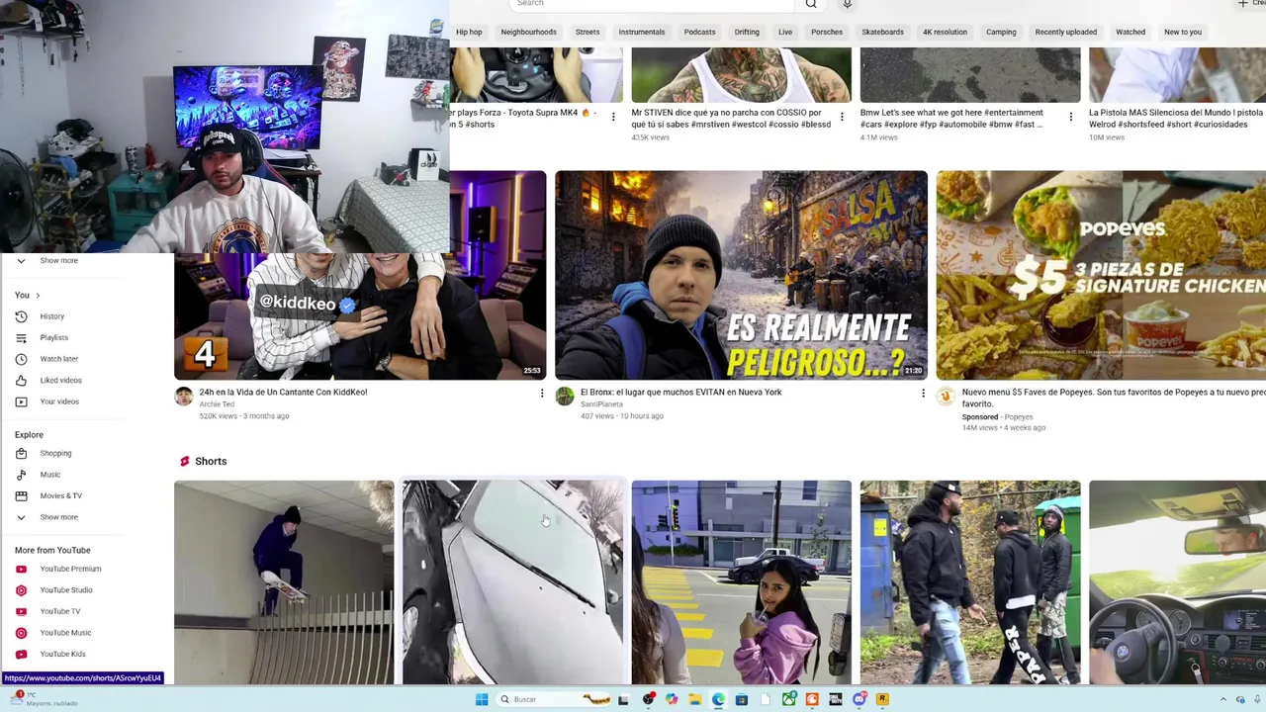Open History from the sidebar
This screenshot has width=1266, height=712.
click(51, 316)
